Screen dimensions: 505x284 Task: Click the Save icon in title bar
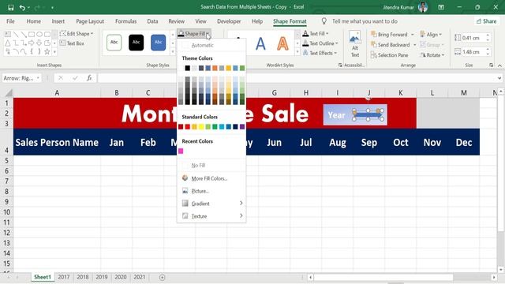[10, 7]
